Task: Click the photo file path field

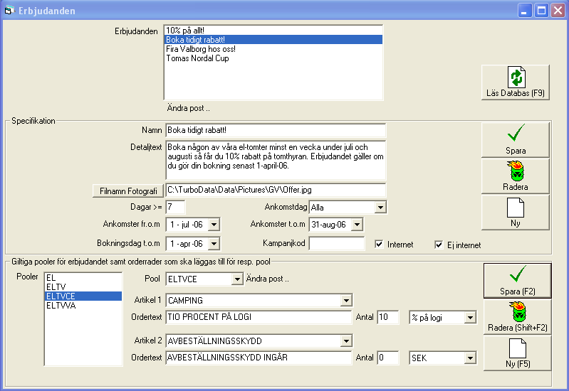Action: click(276, 190)
